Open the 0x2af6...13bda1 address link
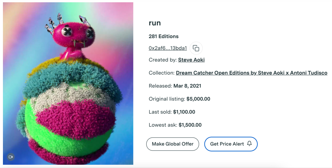The image size is (332, 168). (168, 48)
